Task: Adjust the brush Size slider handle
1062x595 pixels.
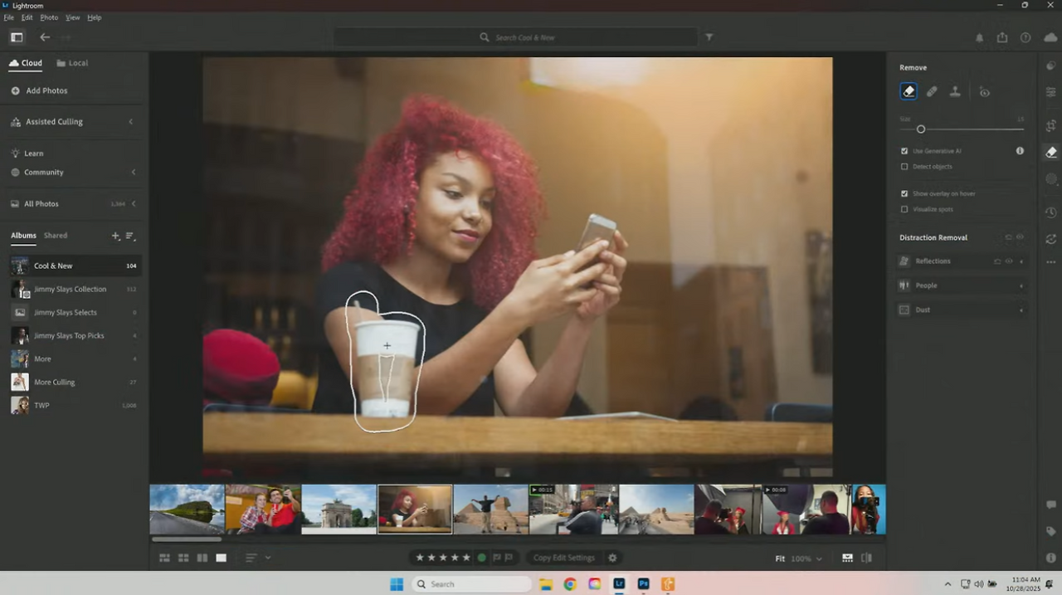Action: pos(921,129)
